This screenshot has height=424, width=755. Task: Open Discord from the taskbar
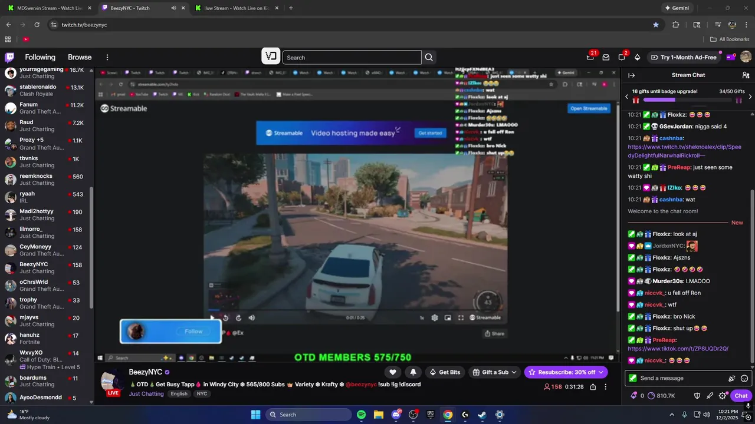(396, 415)
